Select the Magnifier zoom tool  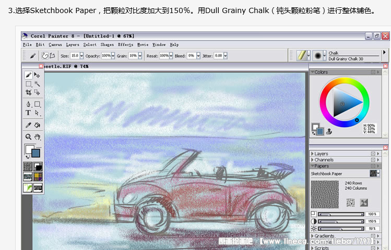point(28,137)
